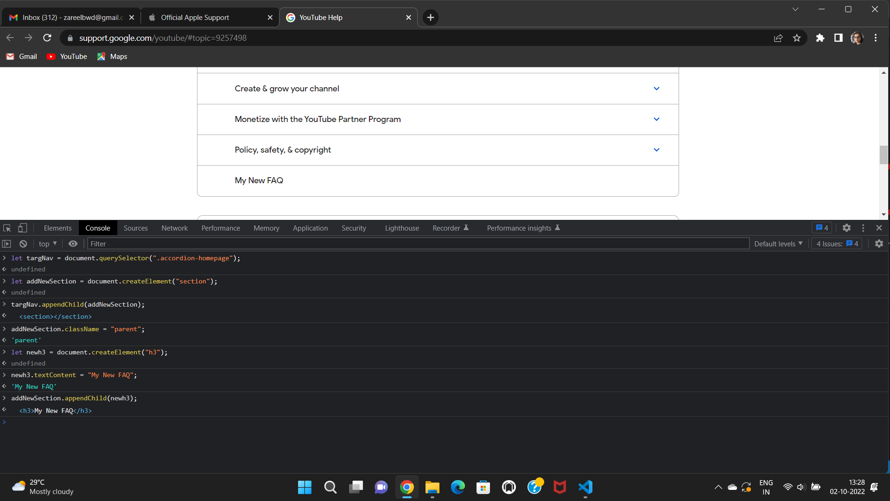Viewport: 890px width, 501px height.
Task: Go back to the previous page
Action: pyautogui.click(x=10, y=38)
